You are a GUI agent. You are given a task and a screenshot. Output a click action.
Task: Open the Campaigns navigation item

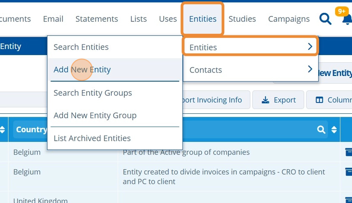pyautogui.click(x=289, y=19)
